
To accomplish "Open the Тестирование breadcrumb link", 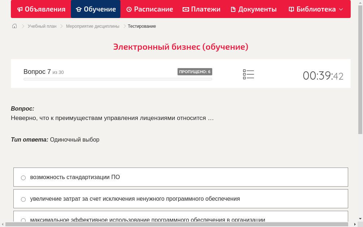I will [x=141, y=26].
